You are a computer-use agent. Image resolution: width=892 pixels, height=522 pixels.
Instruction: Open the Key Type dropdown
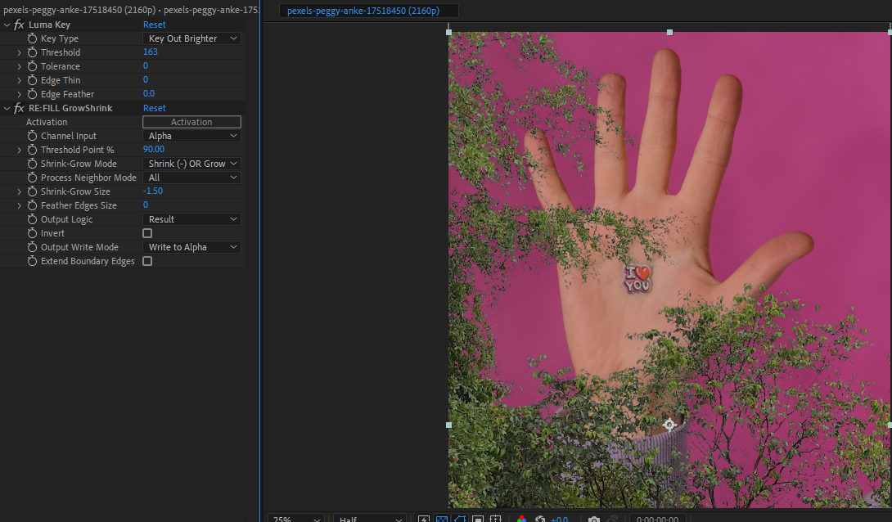click(x=191, y=38)
